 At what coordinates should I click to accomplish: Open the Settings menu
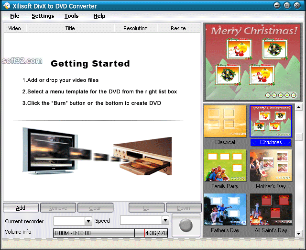coord(43,16)
